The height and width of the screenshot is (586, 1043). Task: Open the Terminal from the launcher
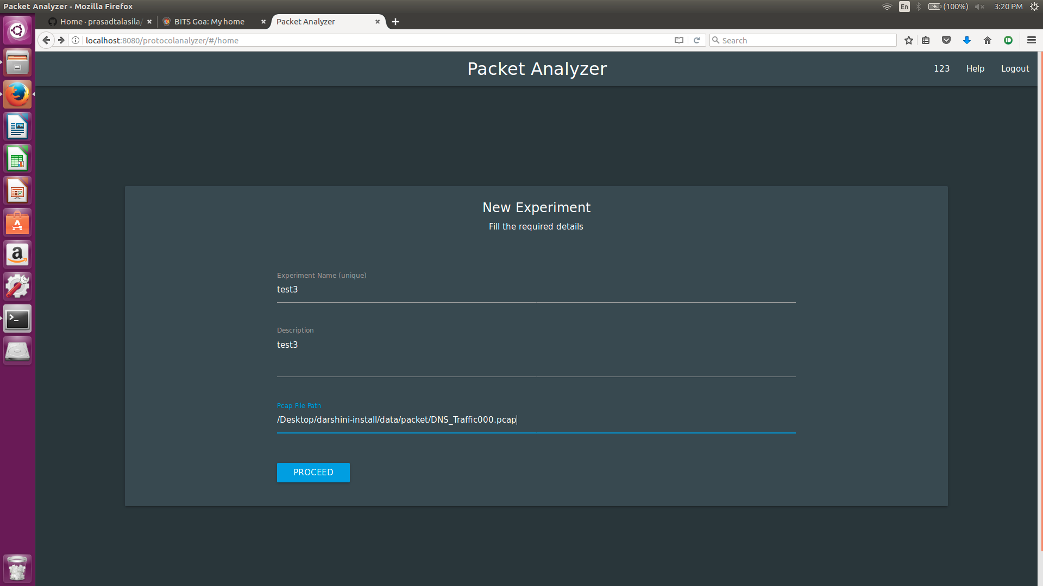(x=17, y=319)
